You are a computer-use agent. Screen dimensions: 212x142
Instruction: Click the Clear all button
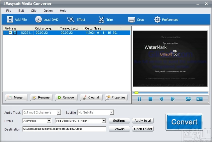(x=91, y=97)
